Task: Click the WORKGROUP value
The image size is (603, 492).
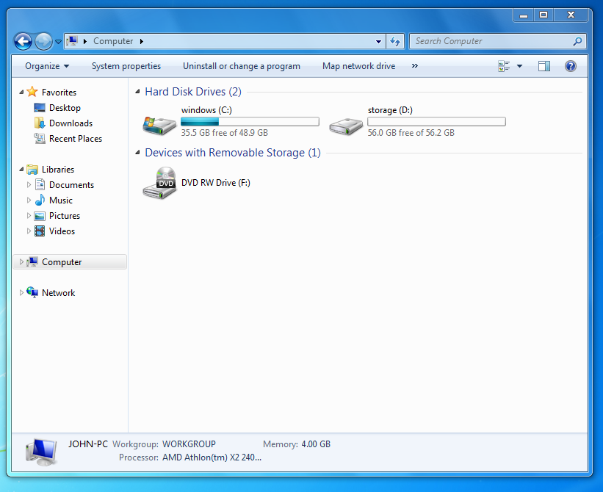Action: tap(189, 444)
